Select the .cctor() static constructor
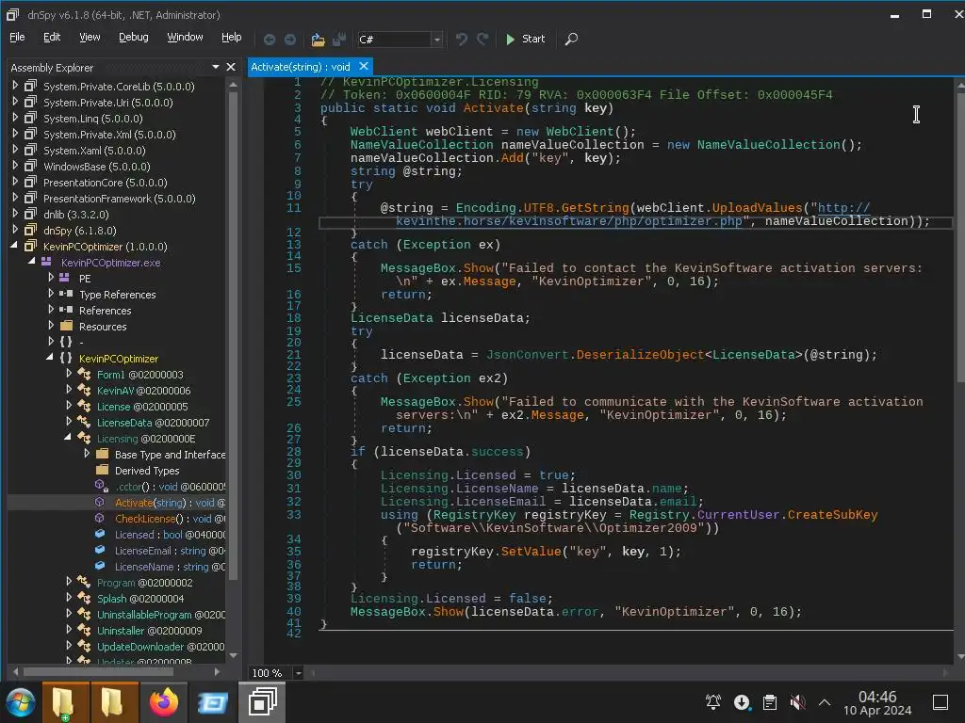The image size is (965, 723). click(x=170, y=487)
